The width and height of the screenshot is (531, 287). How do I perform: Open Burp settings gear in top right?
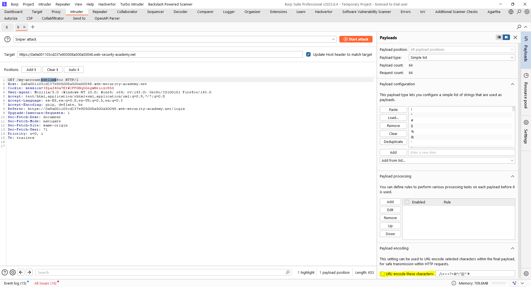click(x=527, y=12)
